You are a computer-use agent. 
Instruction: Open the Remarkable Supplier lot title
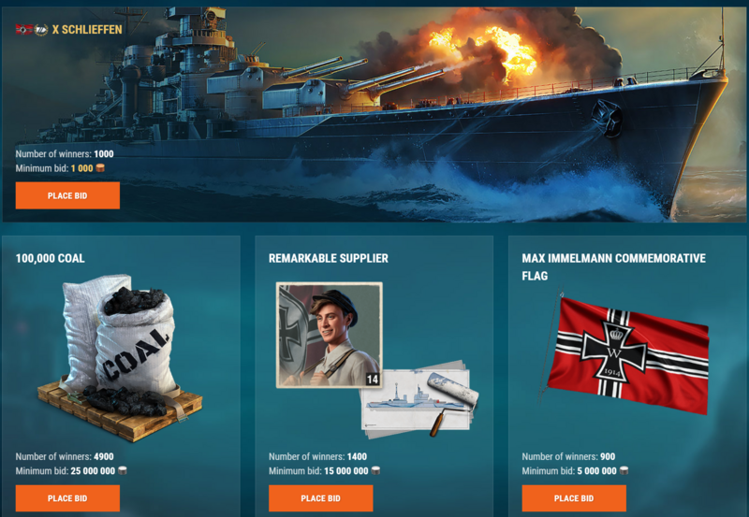click(x=329, y=258)
